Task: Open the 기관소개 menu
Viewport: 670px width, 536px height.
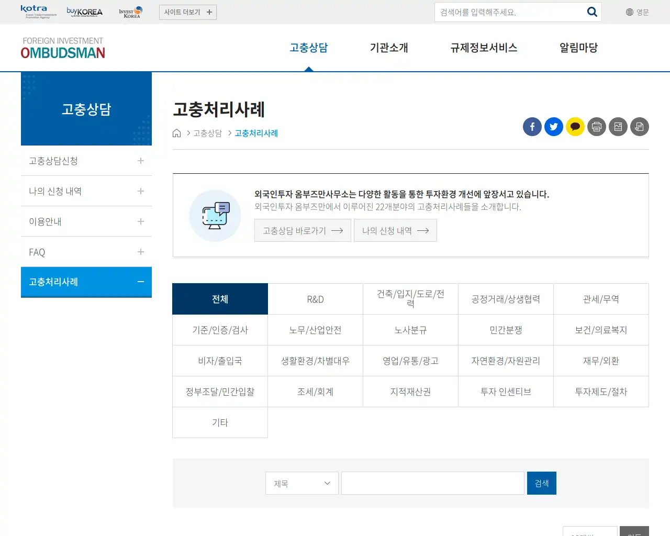Action: tap(388, 48)
